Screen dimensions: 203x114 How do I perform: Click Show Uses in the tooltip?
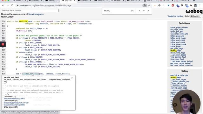9,107
